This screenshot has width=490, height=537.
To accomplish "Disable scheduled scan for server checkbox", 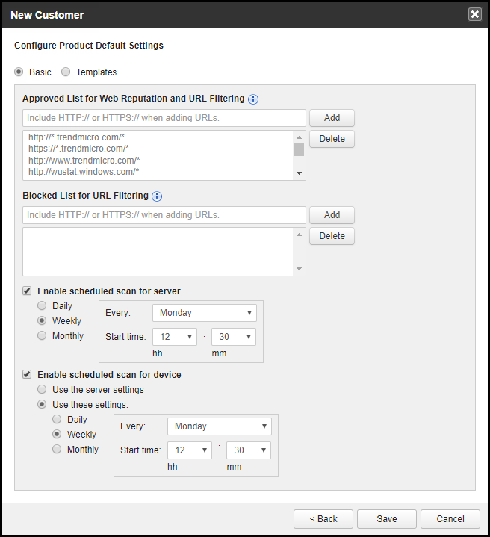I will click(28, 291).
